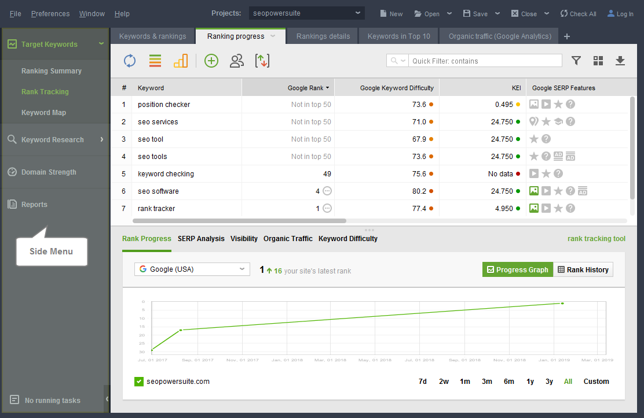Select the Keyword Difficulty lower tab
This screenshot has height=418, width=644.
tap(348, 238)
